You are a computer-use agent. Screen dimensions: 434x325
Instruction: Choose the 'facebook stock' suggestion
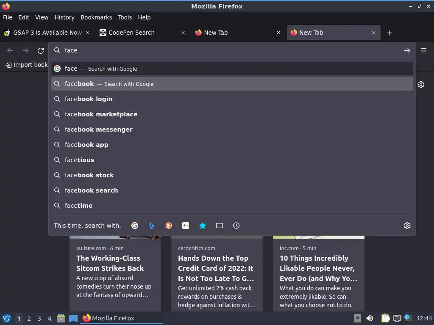click(x=232, y=175)
